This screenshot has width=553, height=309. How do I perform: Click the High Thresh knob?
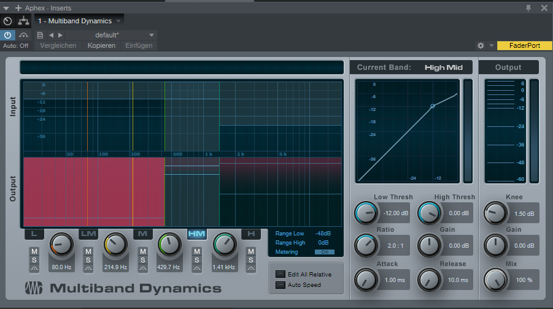(429, 213)
